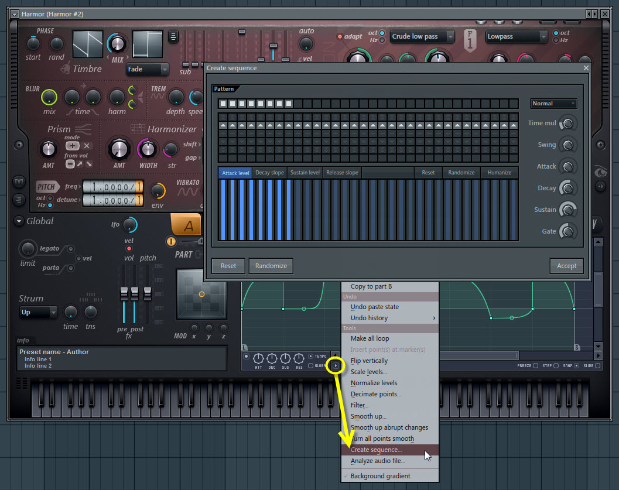Toggle the adapt option
The height and width of the screenshot is (490, 619).
[x=340, y=37]
